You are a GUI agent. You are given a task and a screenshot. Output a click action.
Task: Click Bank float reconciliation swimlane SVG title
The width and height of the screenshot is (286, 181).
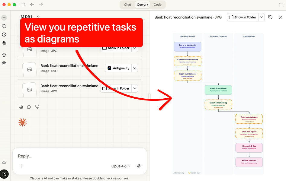(x=69, y=66)
